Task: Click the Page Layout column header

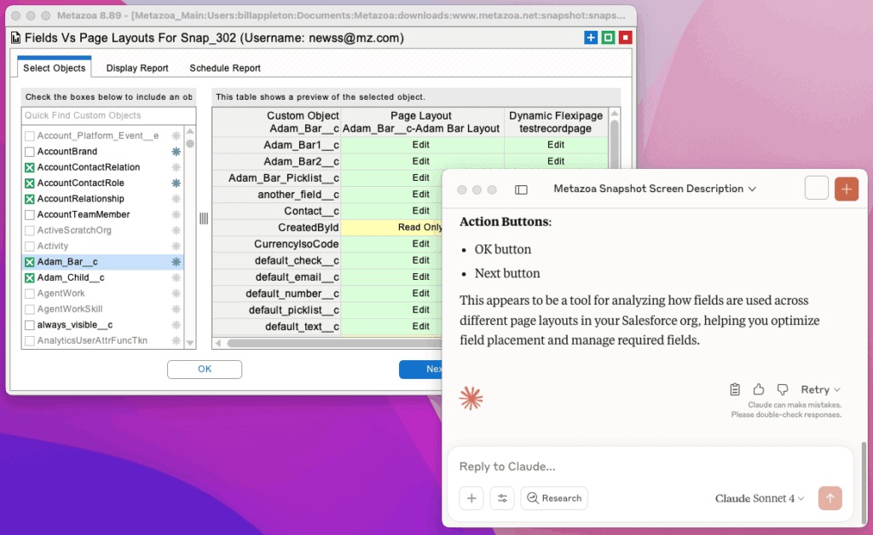Action: tap(421, 122)
